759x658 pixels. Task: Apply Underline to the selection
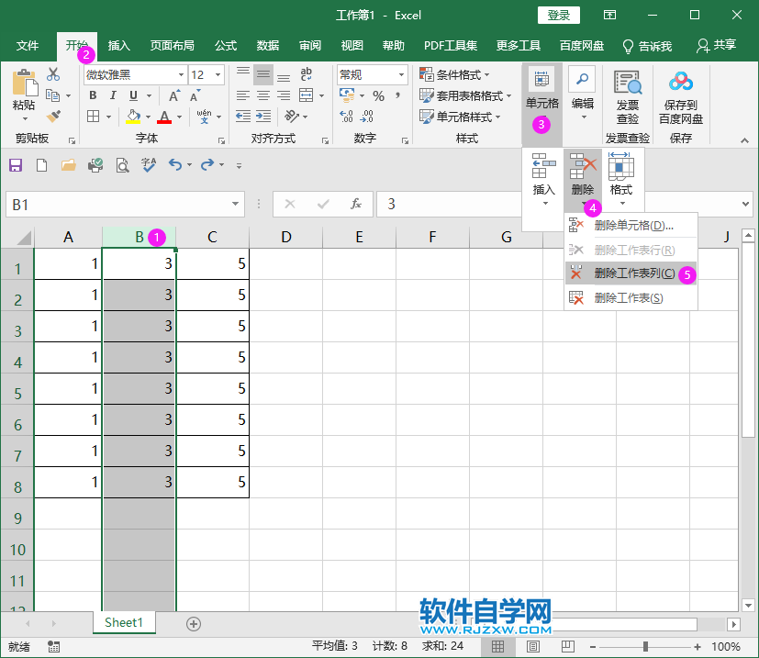point(131,95)
